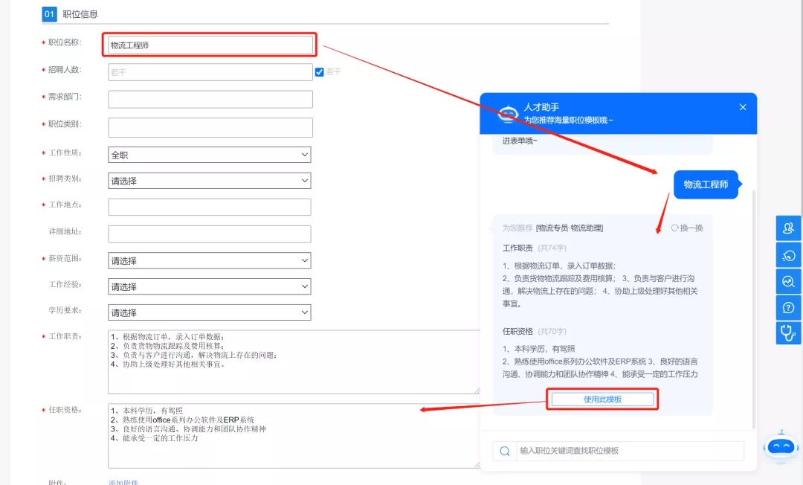Open the 工作性质 dropdown showing 全职
Screen dimensions: 803x485
(210, 155)
